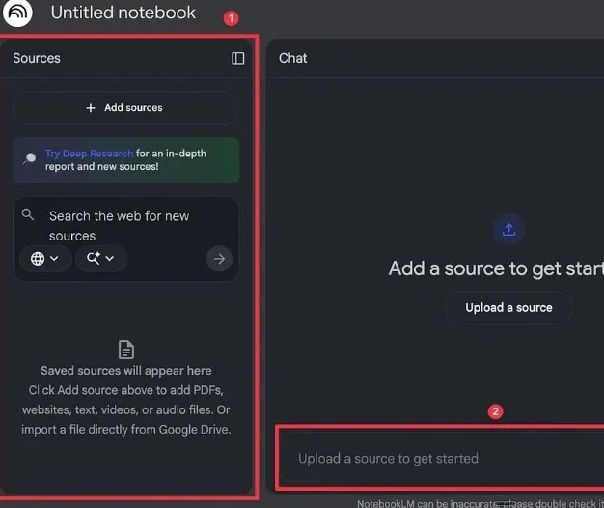Collapse the Sources panel with the sidebar icon
This screenshot has width=604, height=508.
tap(237, 59)
